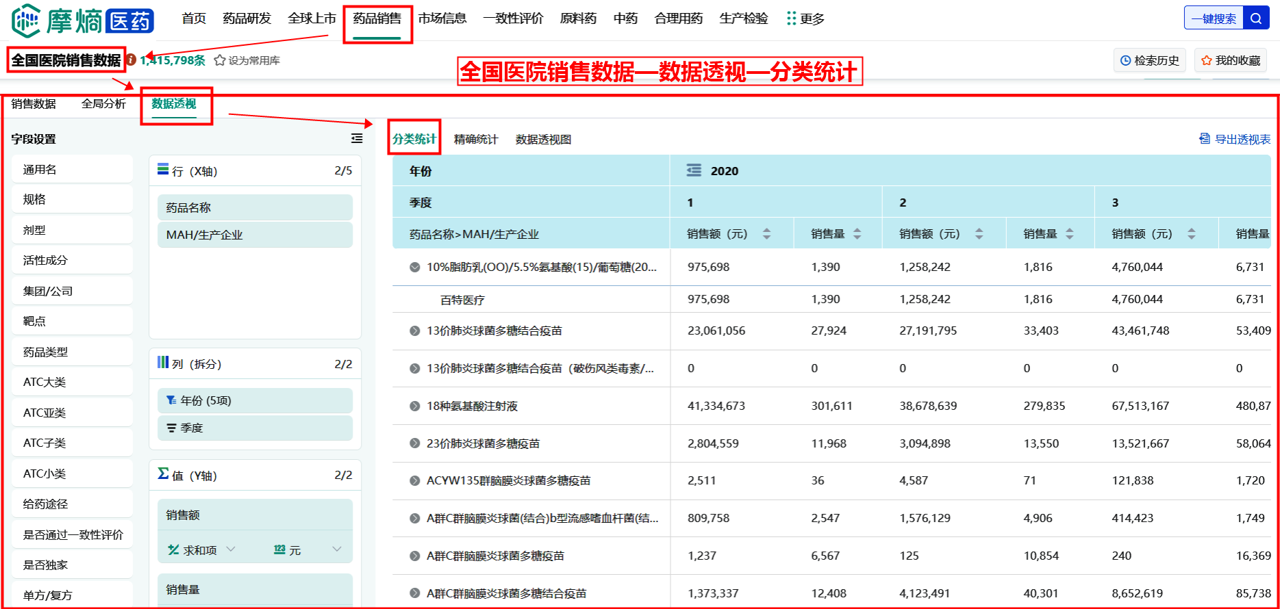Click the info icon beside 全国医院销售数据
Viewport: 1280px width, 609px height.
(x=131, y=60)
